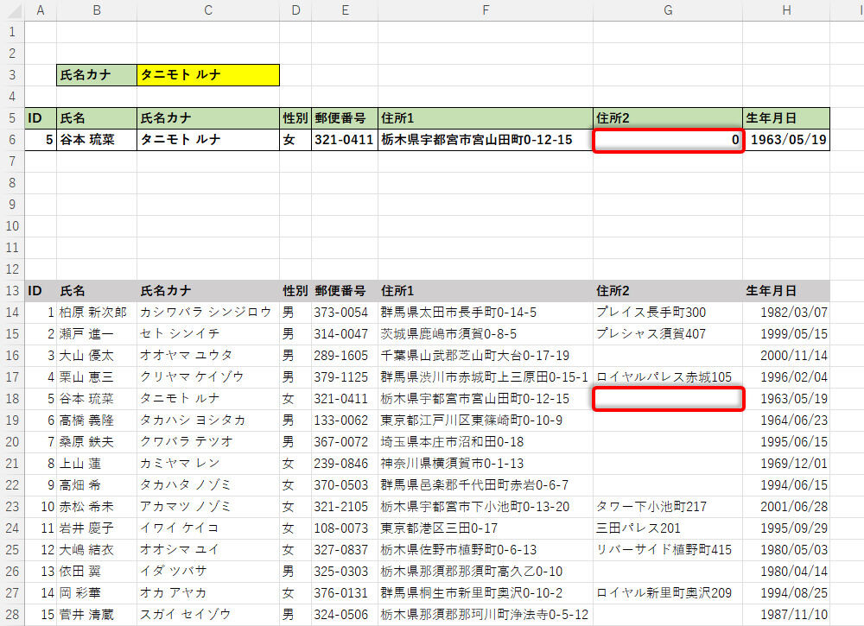864x626 pixels.
Task: Click cell 大山 優太
Action: pos(97,356)
